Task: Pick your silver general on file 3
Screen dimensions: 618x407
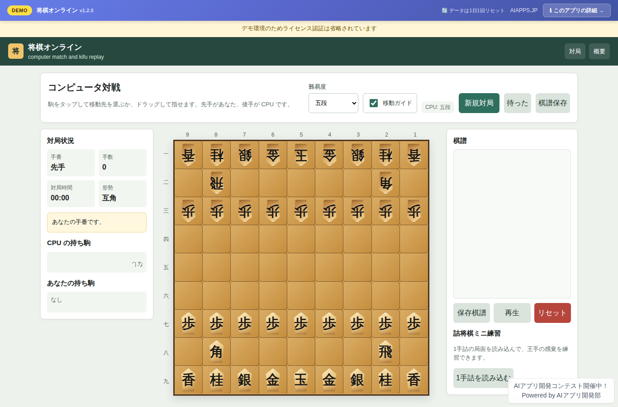Action: (x=357, y=380)
